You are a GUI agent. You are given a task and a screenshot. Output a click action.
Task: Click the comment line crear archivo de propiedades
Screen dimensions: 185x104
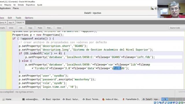63,42
